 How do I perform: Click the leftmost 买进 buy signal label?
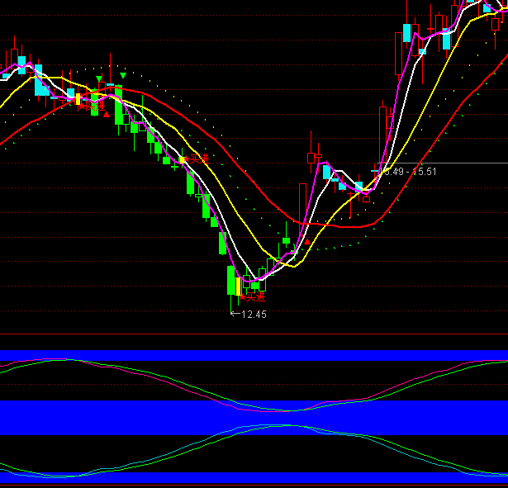[x=93, y=105]
